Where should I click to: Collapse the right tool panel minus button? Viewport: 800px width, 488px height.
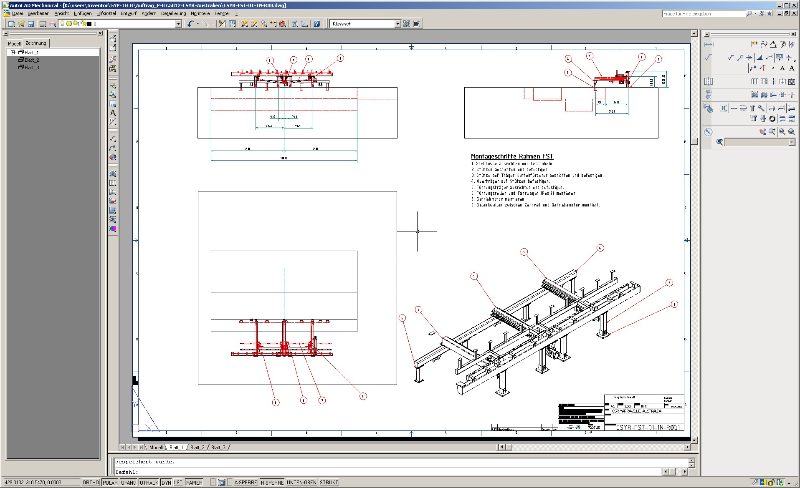pos(707,34)
